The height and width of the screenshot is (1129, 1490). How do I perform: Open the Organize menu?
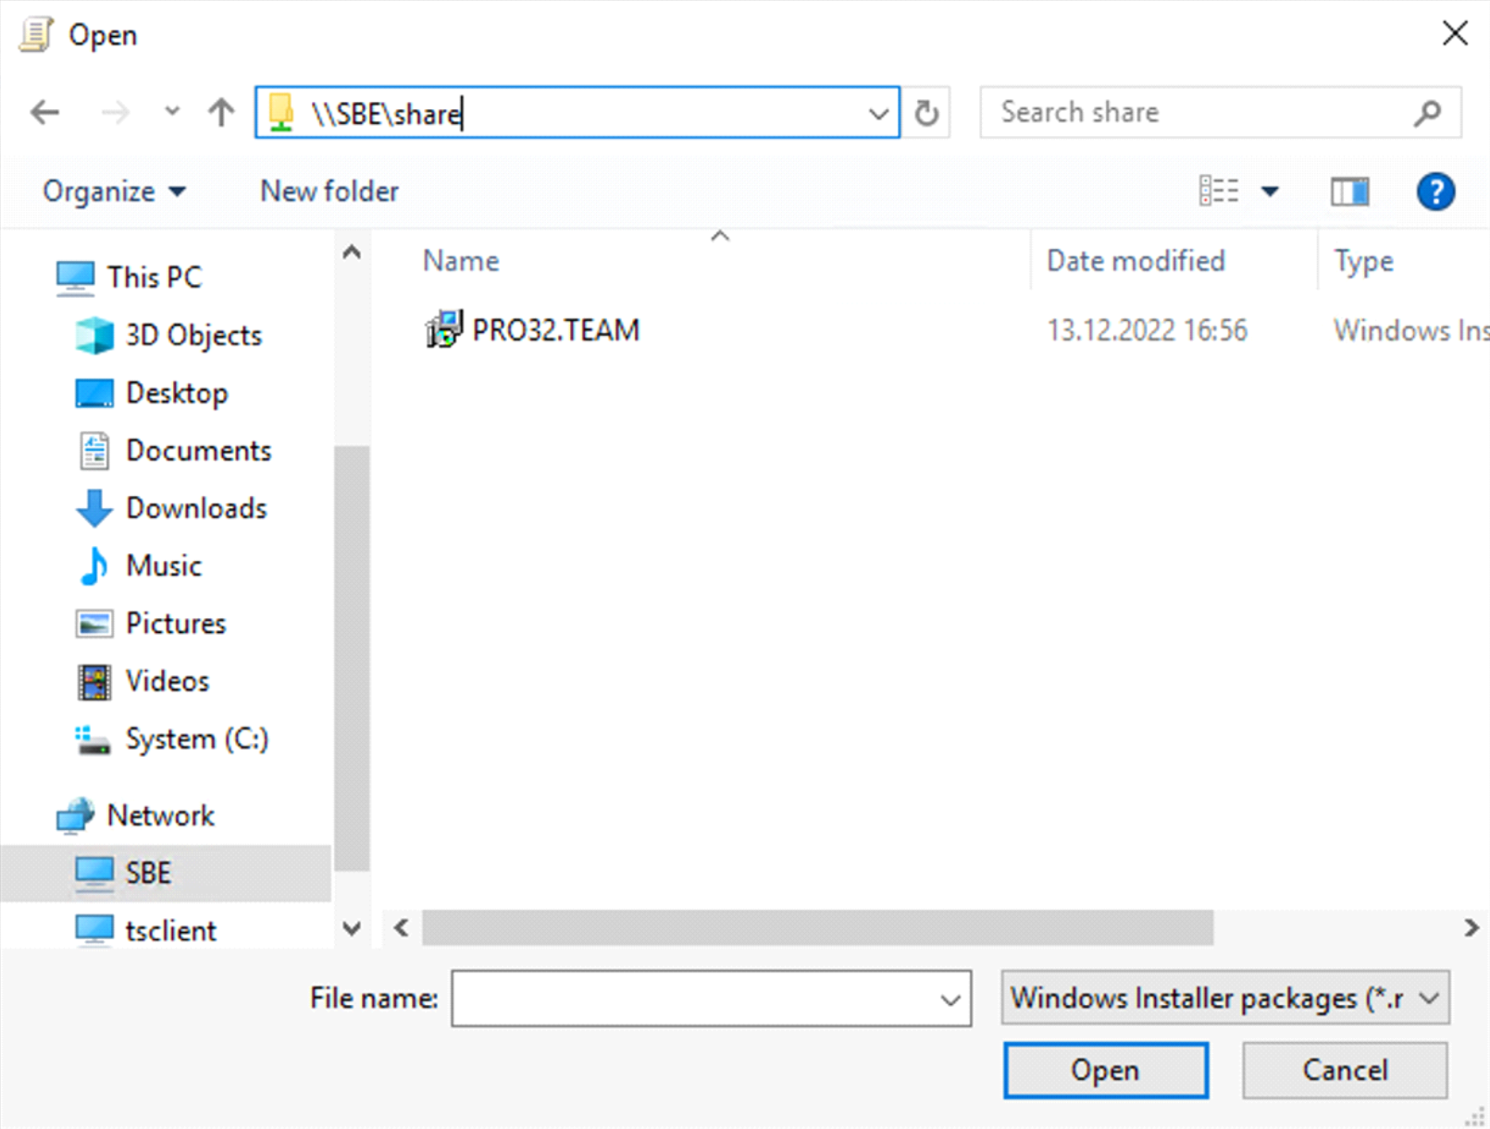click(x=113, y=192)
